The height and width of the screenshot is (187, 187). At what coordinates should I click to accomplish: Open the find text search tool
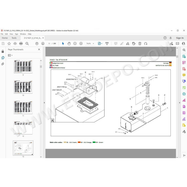(x=27, y=44)
